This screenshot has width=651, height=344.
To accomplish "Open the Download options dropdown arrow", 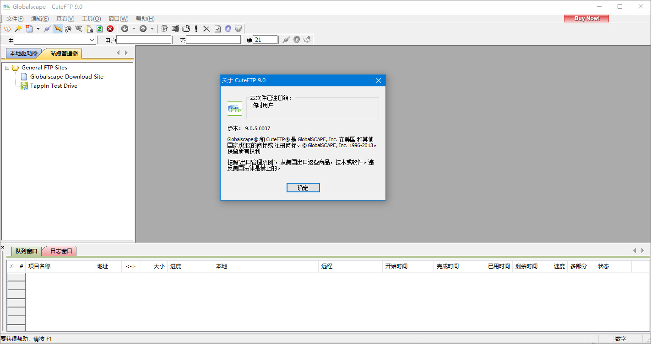I will coord(134,29).
